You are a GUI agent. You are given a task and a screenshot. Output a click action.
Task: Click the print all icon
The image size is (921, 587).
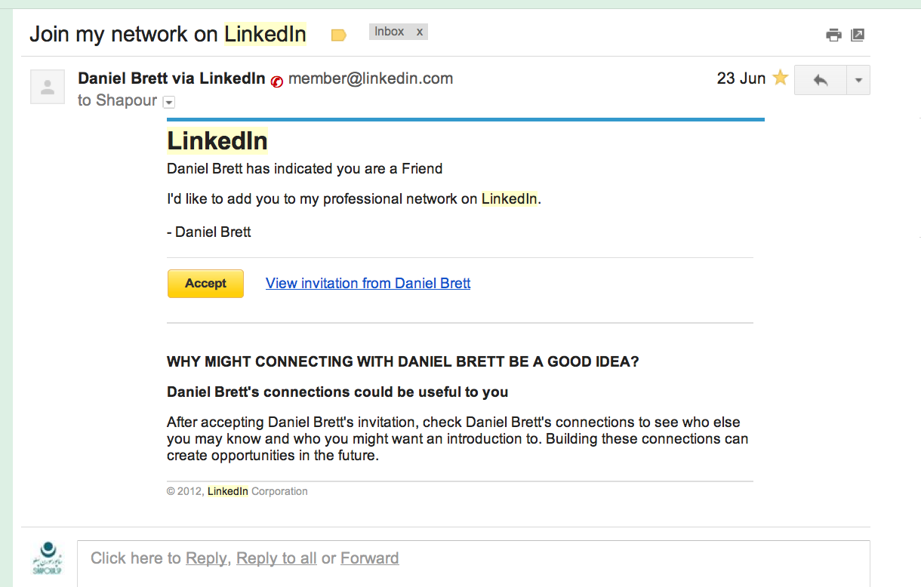pyautogui.click(x=833, y=35)
